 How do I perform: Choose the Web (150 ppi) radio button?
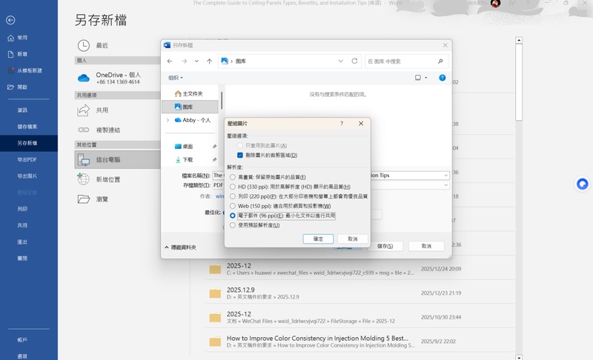[233, 206]
